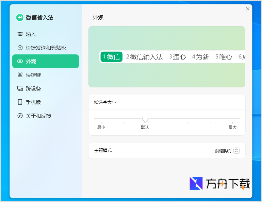Viewport: 262px width, 202px height.
Task: Set candidate size to 最大
Action: [x=232, y=128]
